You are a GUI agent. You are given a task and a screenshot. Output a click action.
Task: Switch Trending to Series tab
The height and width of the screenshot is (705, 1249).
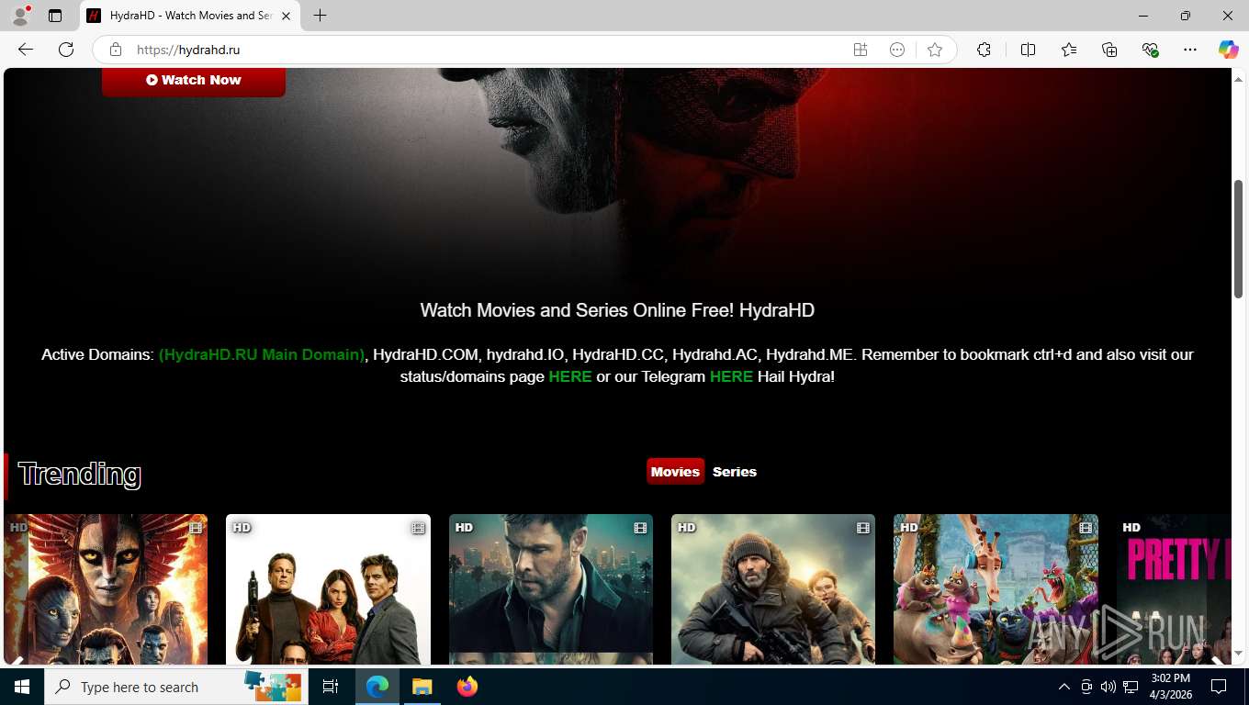[x=735, y=471]
